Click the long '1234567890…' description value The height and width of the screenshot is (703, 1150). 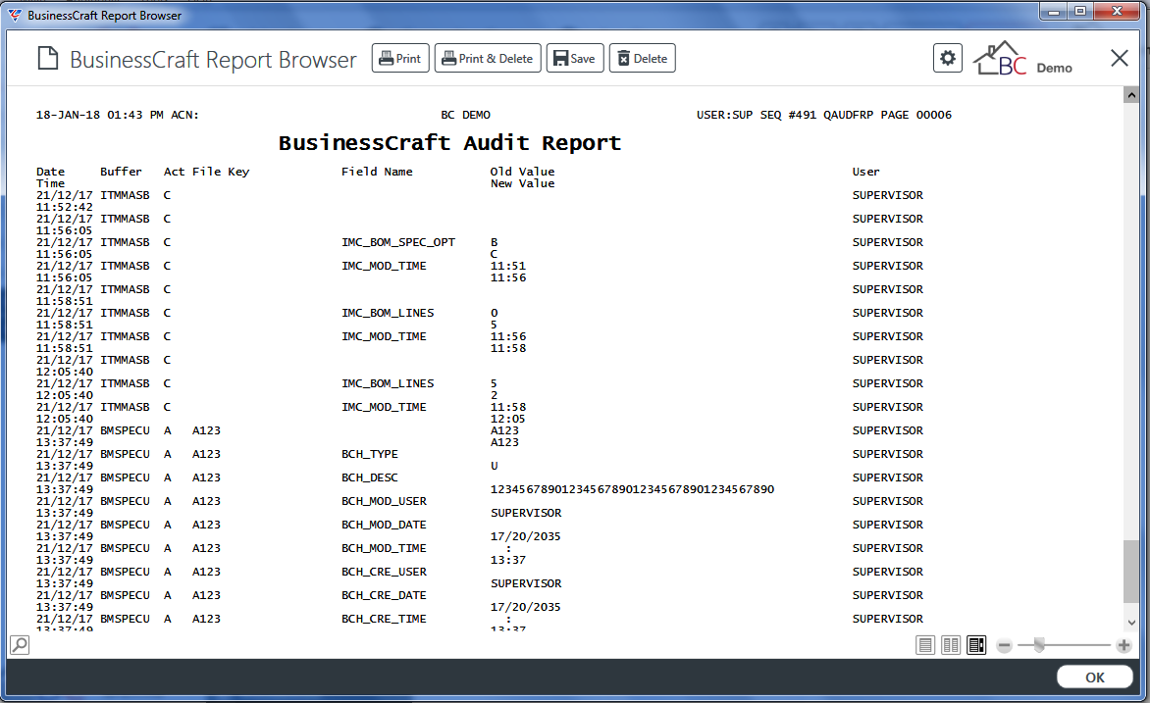632,489
